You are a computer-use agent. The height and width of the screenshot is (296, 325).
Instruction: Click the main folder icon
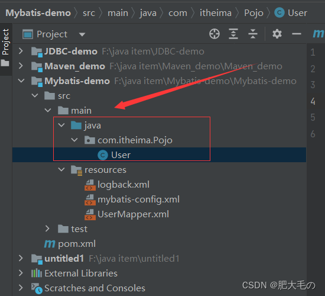click(63, 110)
